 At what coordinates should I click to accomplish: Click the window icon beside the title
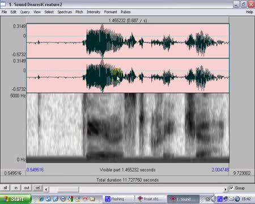coord(3,4)
